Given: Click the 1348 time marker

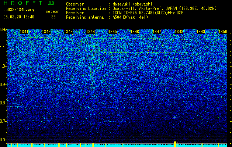Looking at the screenshot, I should click(x=179, y=32).
